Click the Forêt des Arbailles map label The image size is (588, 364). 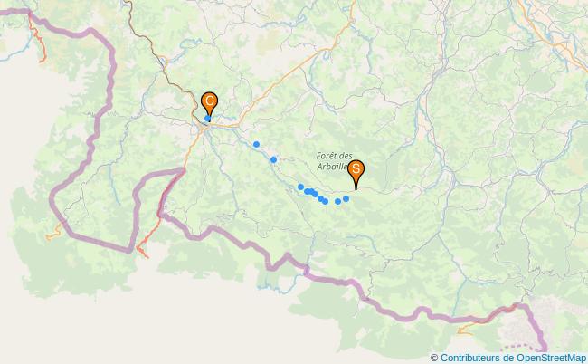(334, 161)
